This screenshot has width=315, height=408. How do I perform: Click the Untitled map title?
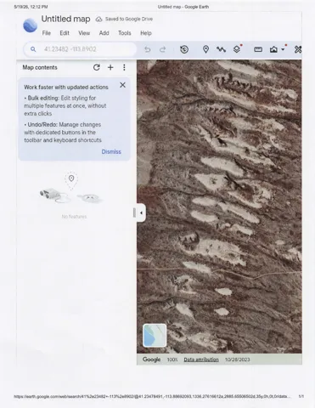(x=65, y=19)
